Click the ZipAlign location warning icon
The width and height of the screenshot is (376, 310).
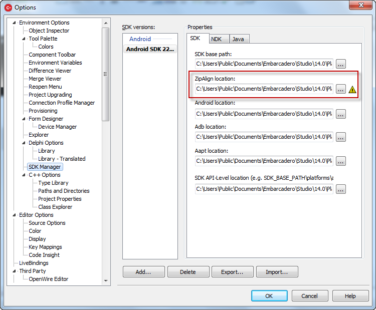tap(352, 90)
